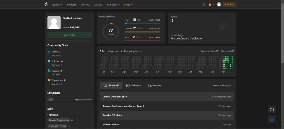Image resolution: width=284 pixels, height=129 pixels.
Task: Click the Java language tag
Action: (50, 99)
